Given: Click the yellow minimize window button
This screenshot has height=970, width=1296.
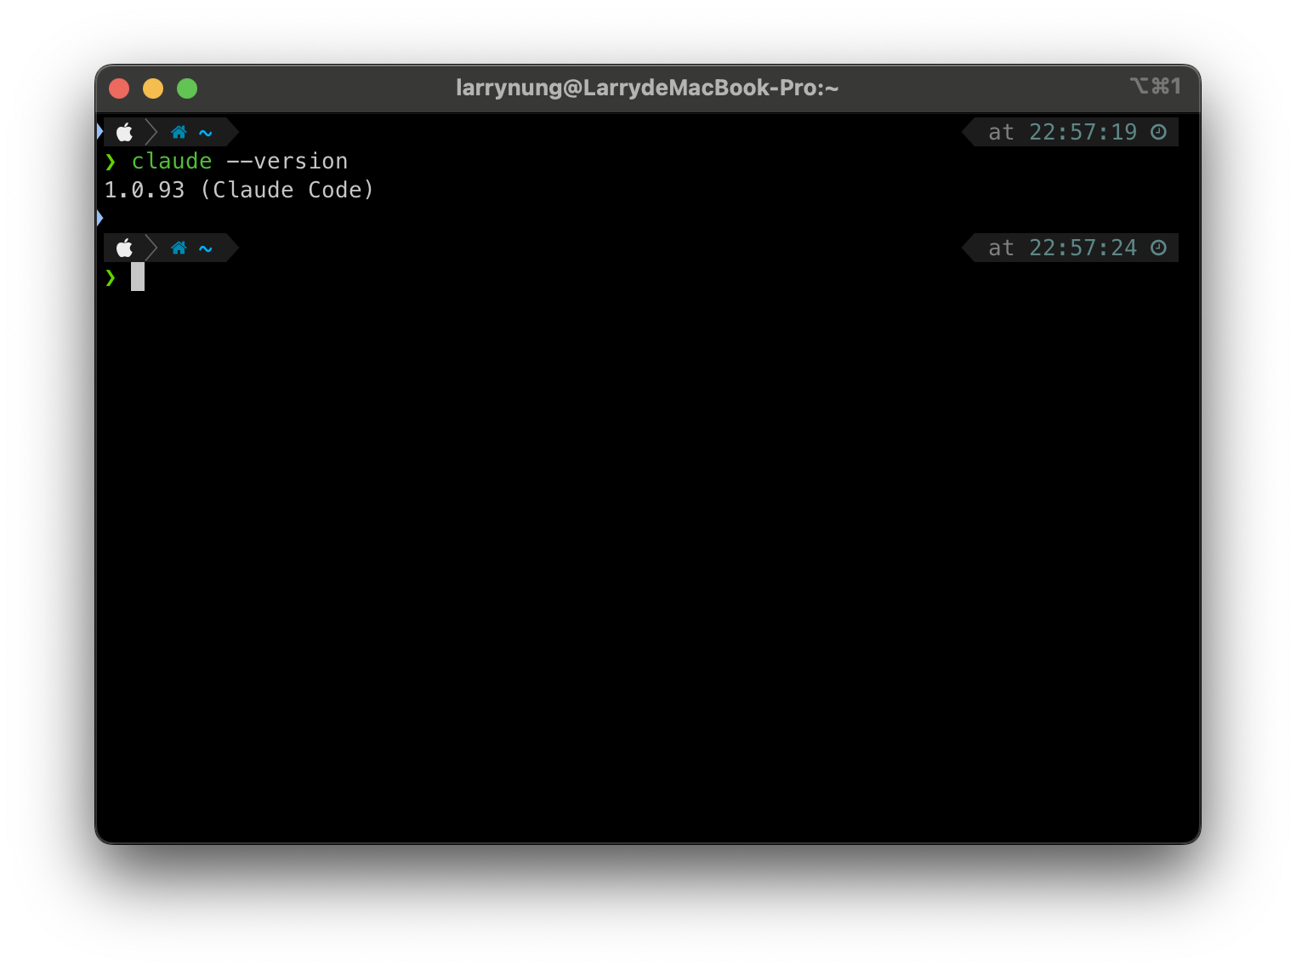Looking at the screenshot, I should click(x=153, y=88).
